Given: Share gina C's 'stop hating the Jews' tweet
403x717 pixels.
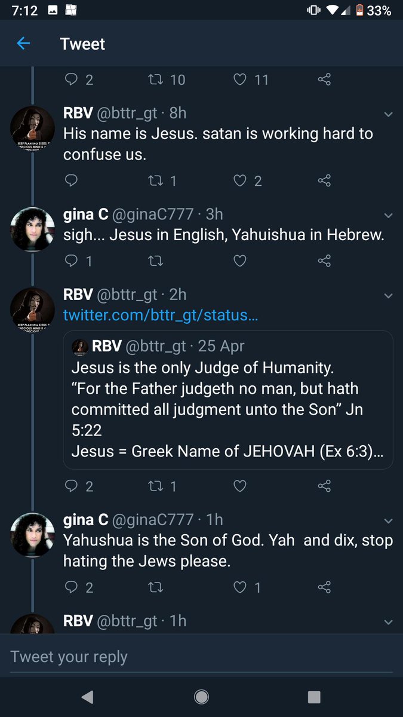Looking at the screenshot, I should point(324,587).
